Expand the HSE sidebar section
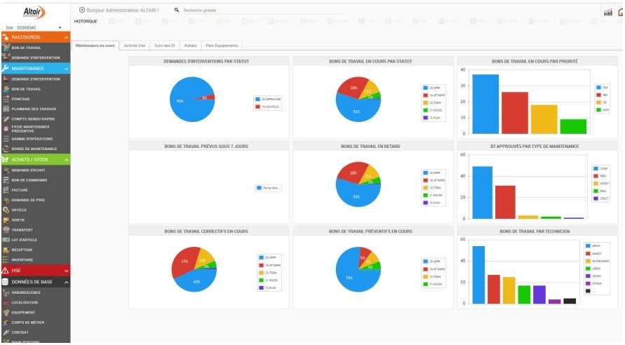This screenshot has width=625, height=345. click(x=35, y=270)
